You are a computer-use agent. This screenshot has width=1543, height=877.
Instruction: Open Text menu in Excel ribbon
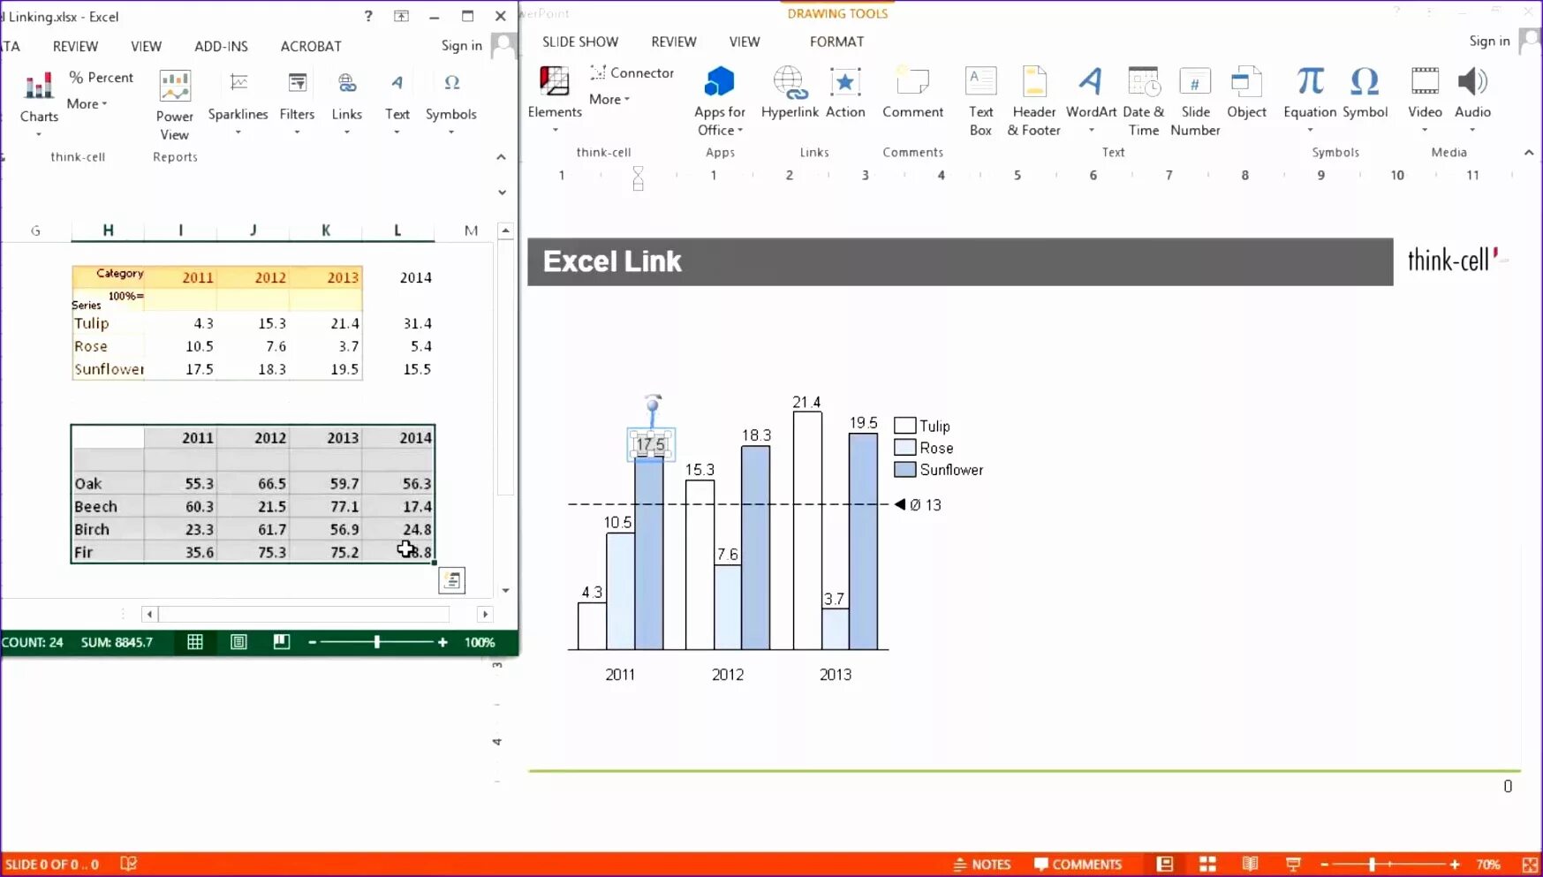397,104
